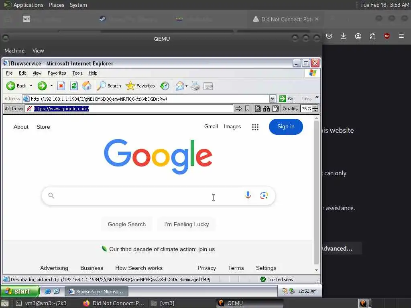Open the File menu in Internet Explorer

(9, 73)
